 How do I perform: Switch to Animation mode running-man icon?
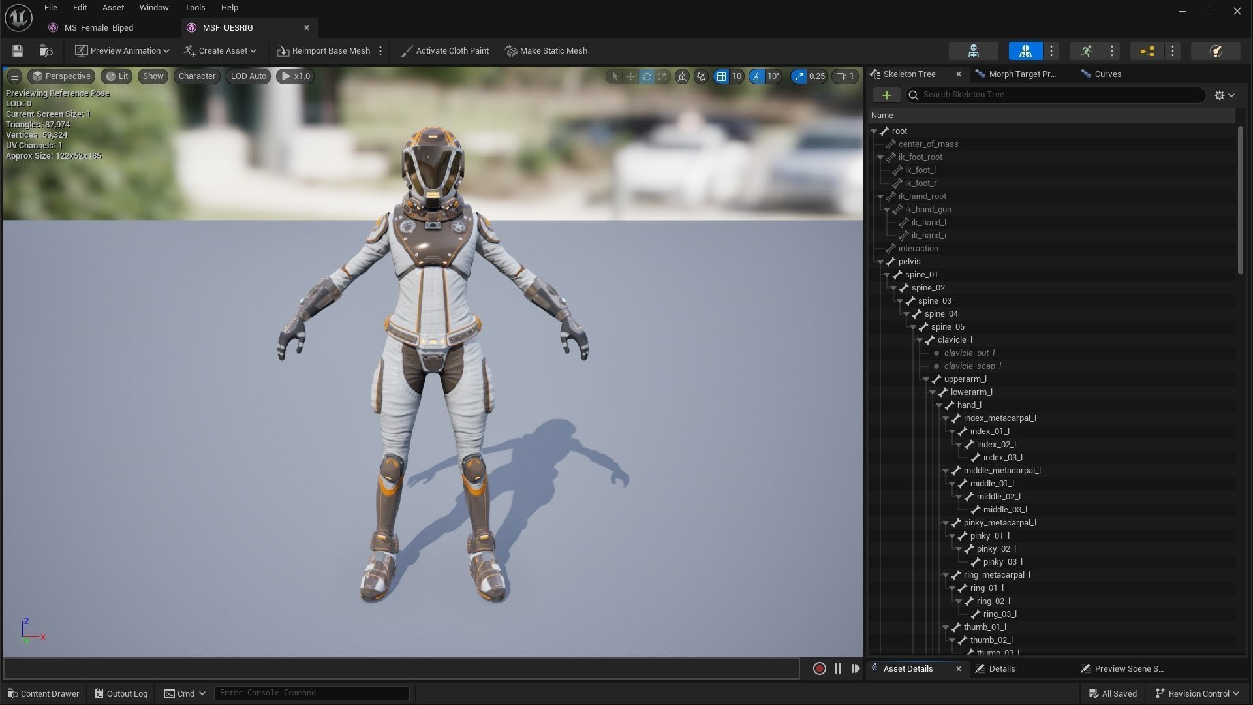pyautogui.click(x=1086, y=51)
